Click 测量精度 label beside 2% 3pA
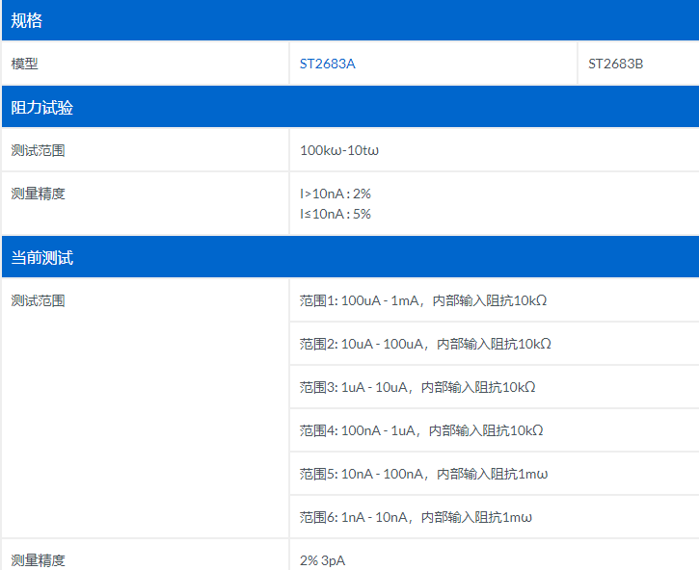Viewport: 699px width, 570px height. (x=38, y=560)
